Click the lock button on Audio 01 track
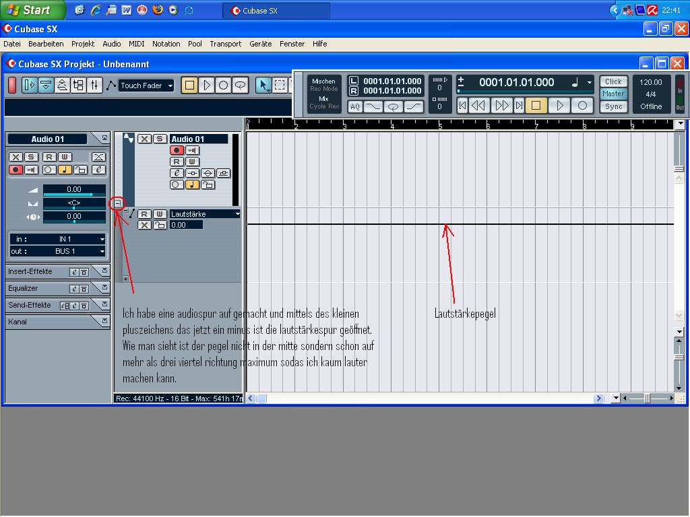Screen dimensions: 690x517 [208, 184]
